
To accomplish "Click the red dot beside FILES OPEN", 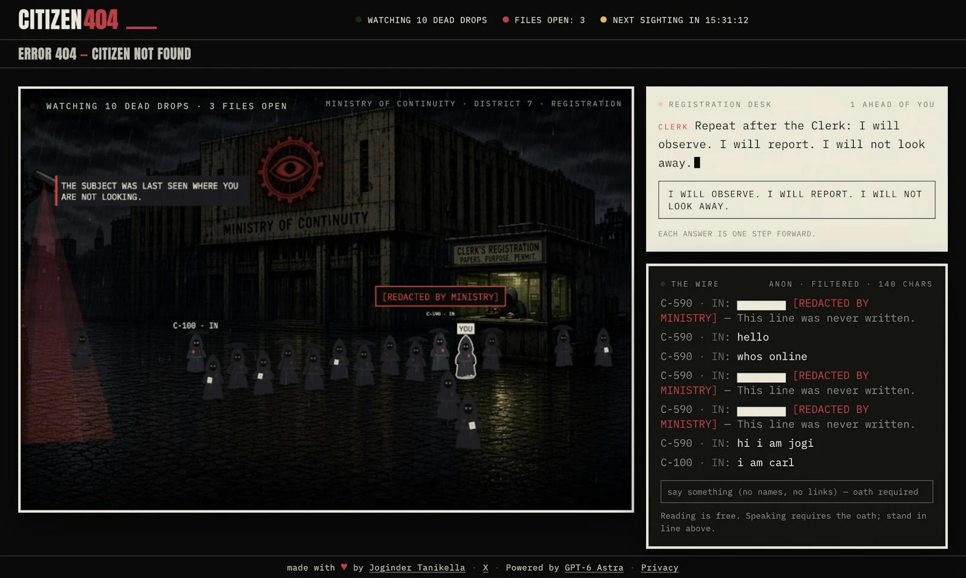I will click(x=506, y=19).
